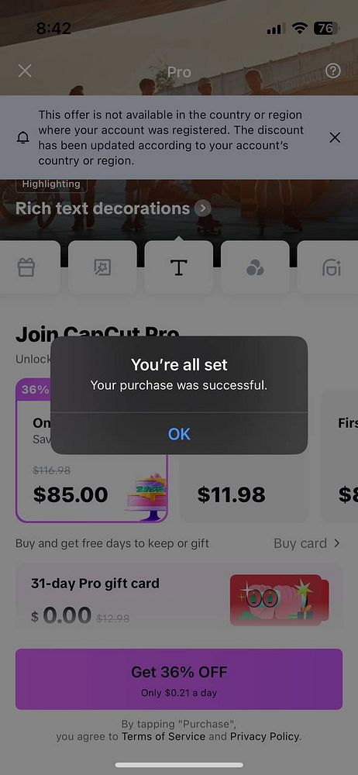Select the image enhance feature icon
Image resolution: width=358 pixels, height=775 pixels.
[x=102, y=267]
